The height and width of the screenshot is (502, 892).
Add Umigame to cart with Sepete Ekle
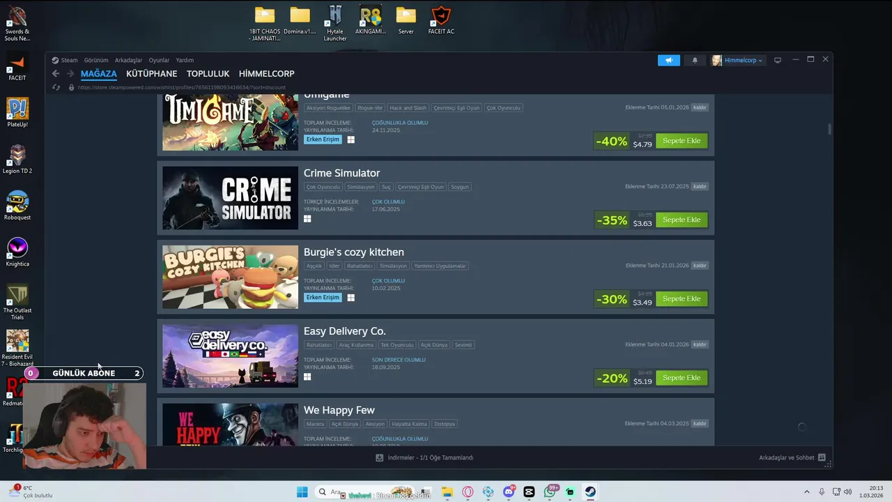[682, 141]
